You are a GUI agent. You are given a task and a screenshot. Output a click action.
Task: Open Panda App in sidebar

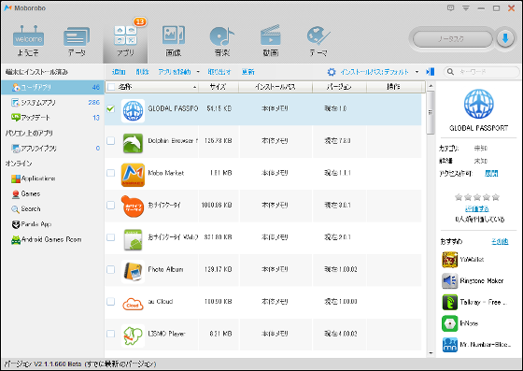click(32, 224)
